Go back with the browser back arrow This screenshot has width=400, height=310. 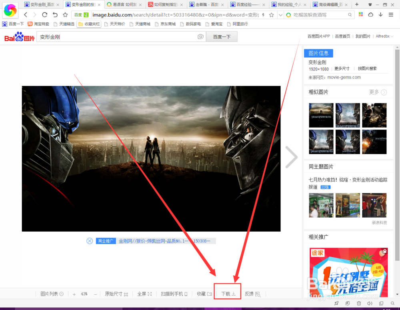point(26,15)
